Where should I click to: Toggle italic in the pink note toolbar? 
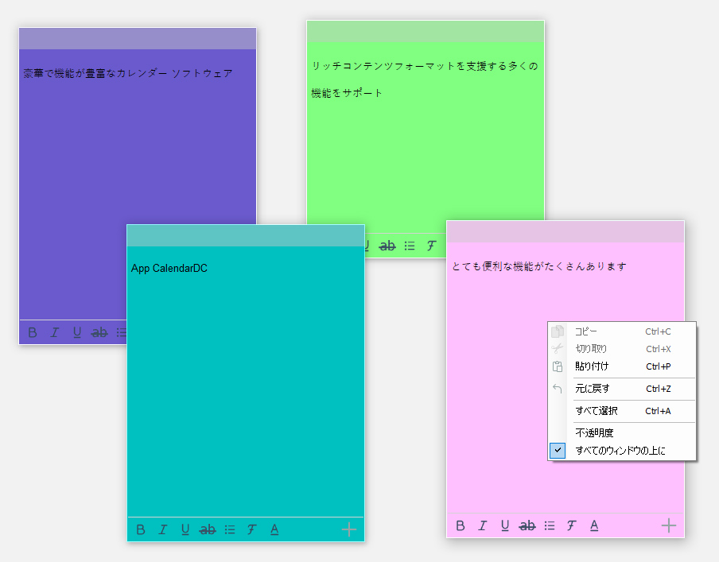click(483, 525)
